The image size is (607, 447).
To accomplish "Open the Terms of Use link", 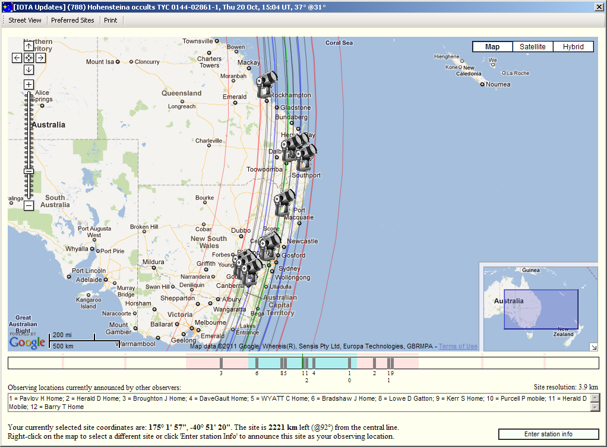I will tap(458, 347).
